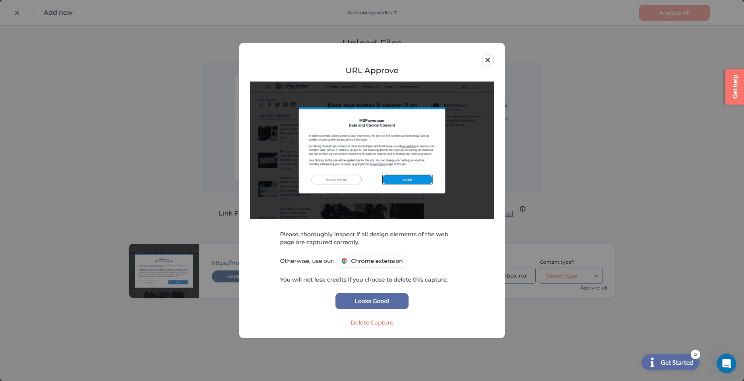Open the Get Started checklist
This screenshot has width=744, height=381.
(x=670, y=362)
